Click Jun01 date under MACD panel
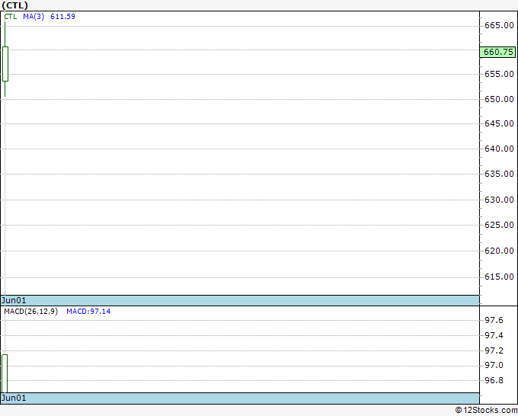The image size is (518, 416). (14, 398)
